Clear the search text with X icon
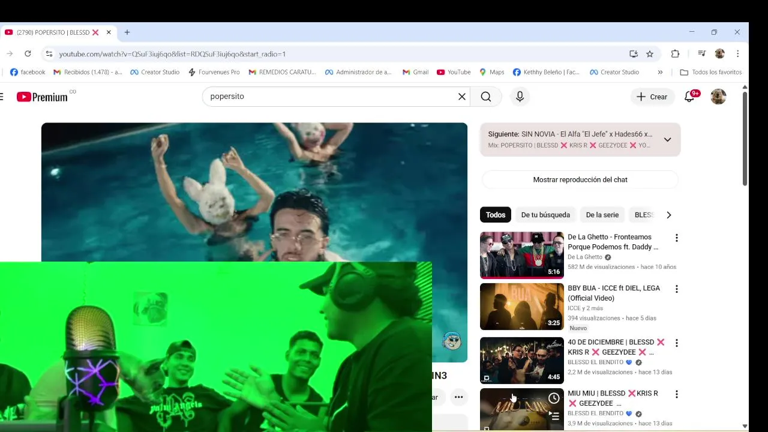 [462, 97]
